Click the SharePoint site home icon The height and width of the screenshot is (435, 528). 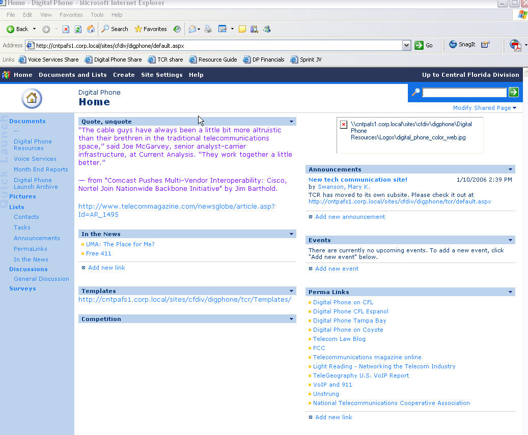coord(32,98)
